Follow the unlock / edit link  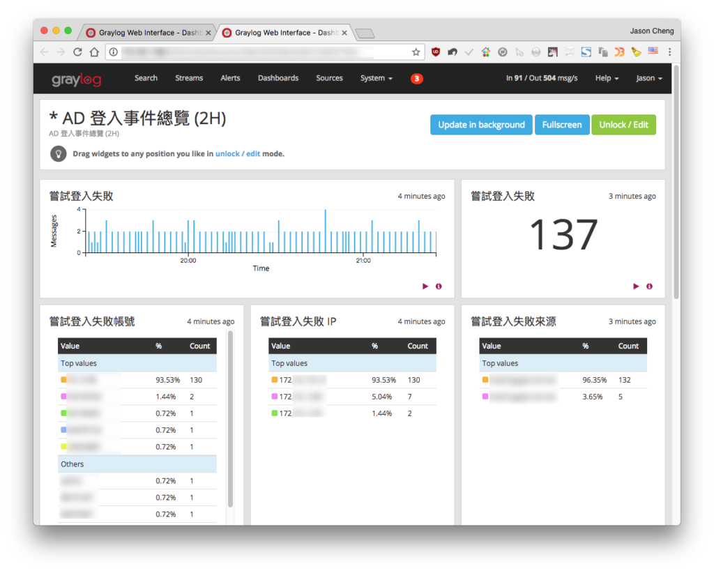tap(238, 154)
